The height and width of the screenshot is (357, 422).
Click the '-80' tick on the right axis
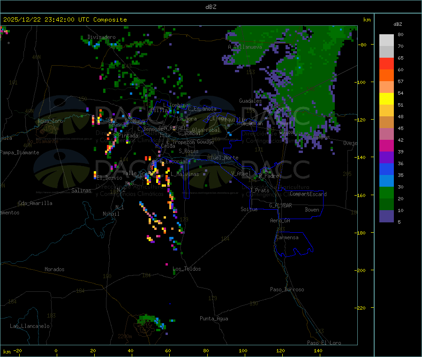click(362, 45)
